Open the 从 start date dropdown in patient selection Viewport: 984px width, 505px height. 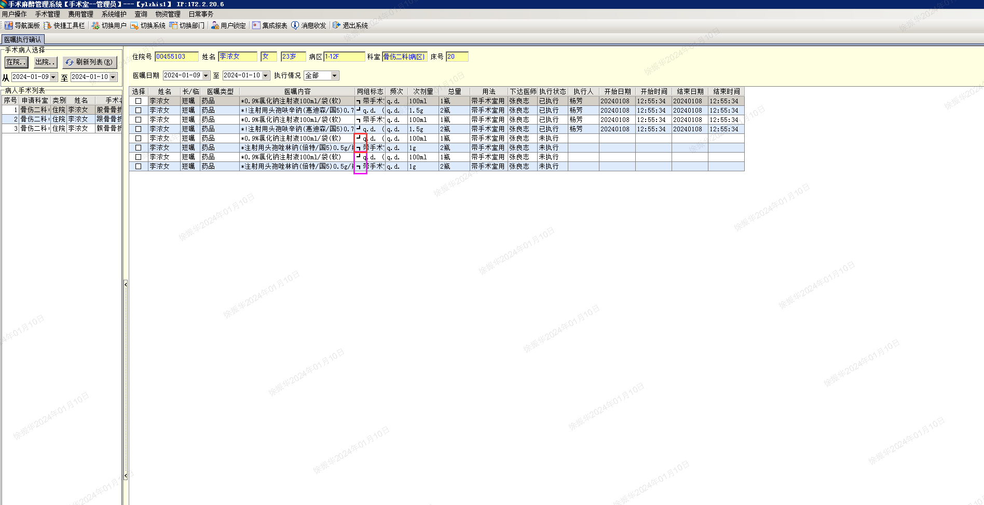(x=53, y=77)
